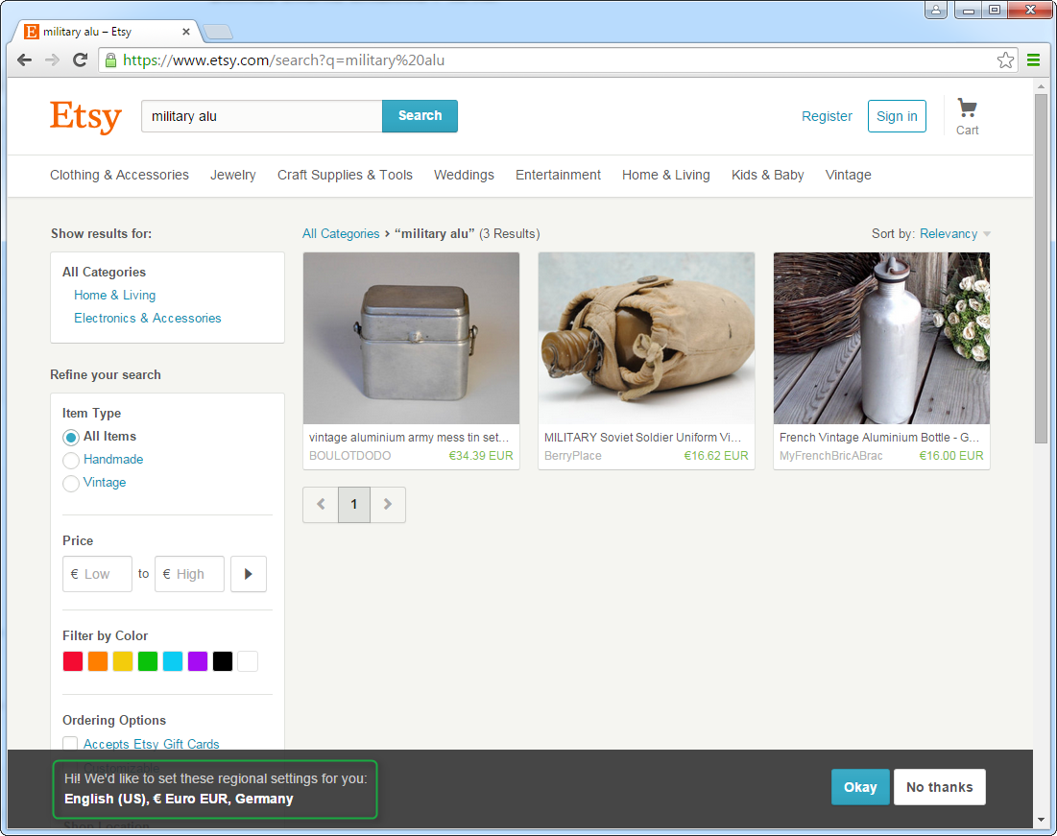Click French Vintage Aluminium Bottle title
The width and height of the screenshot is (1057, 836).
[x=879, y=437]
